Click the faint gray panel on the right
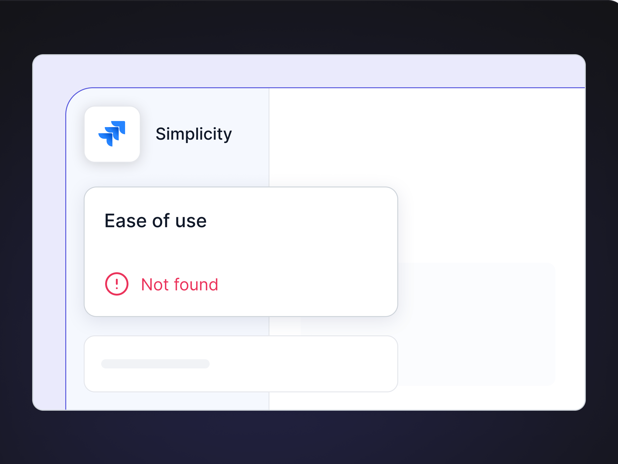This screenshot has height=464, width=618. (x=478, y=322)
